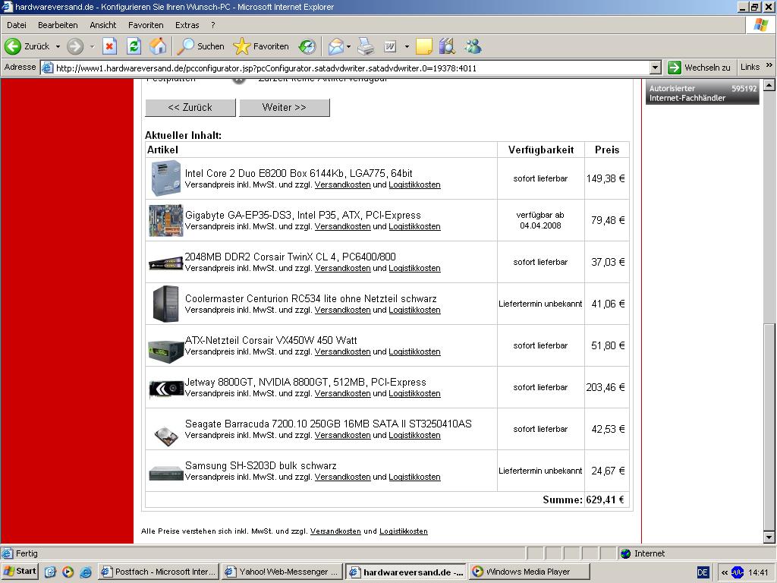The width and height of the screenshot is (777, 583).
Task: Click the vertical scrollbar thumb
Action: [769, 427]
